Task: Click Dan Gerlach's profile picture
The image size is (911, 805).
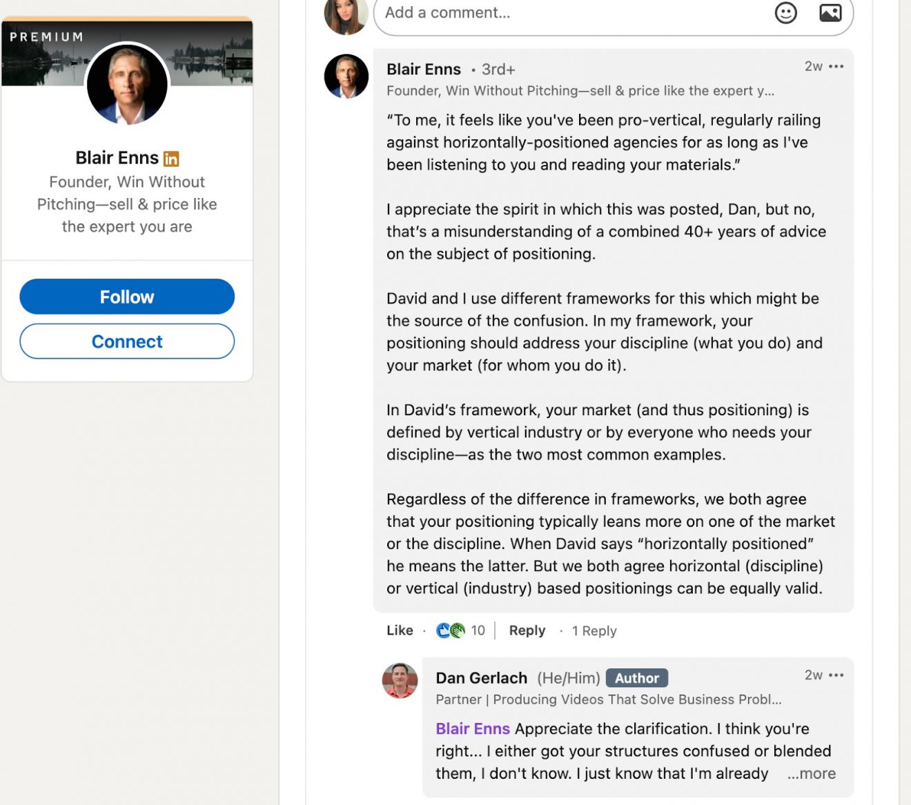Action: (x=399, y=680)
